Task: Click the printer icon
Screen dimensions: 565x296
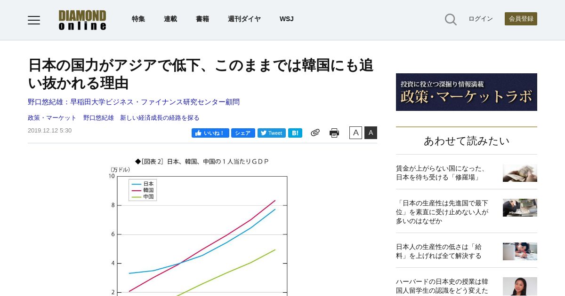Action: pyautogui.click(x=334, y=133)
